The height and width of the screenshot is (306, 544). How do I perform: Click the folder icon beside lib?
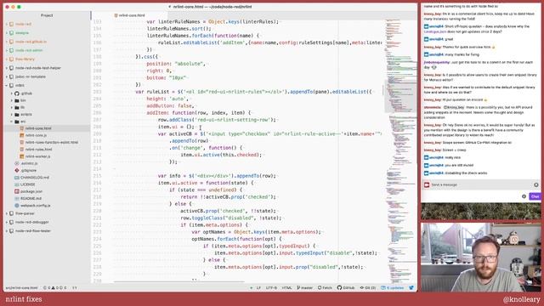17,107
